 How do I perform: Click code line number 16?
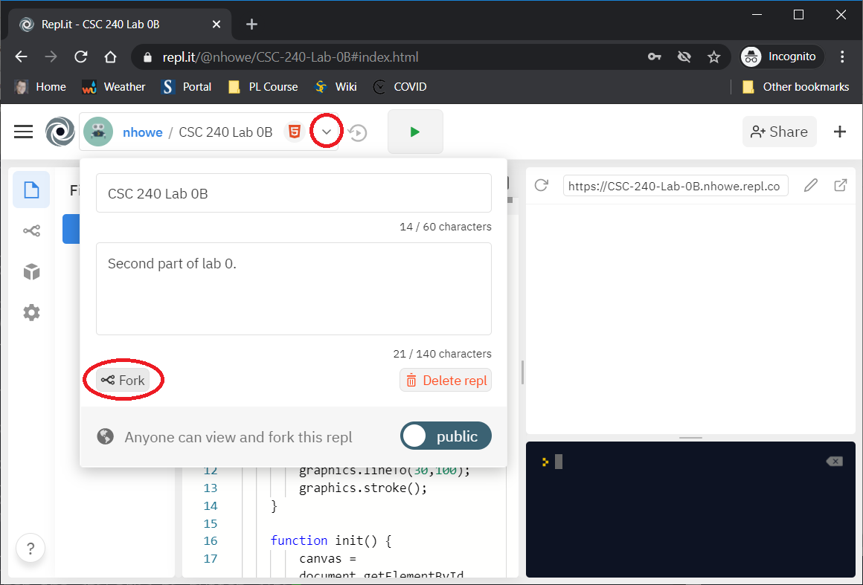(211, 540)
